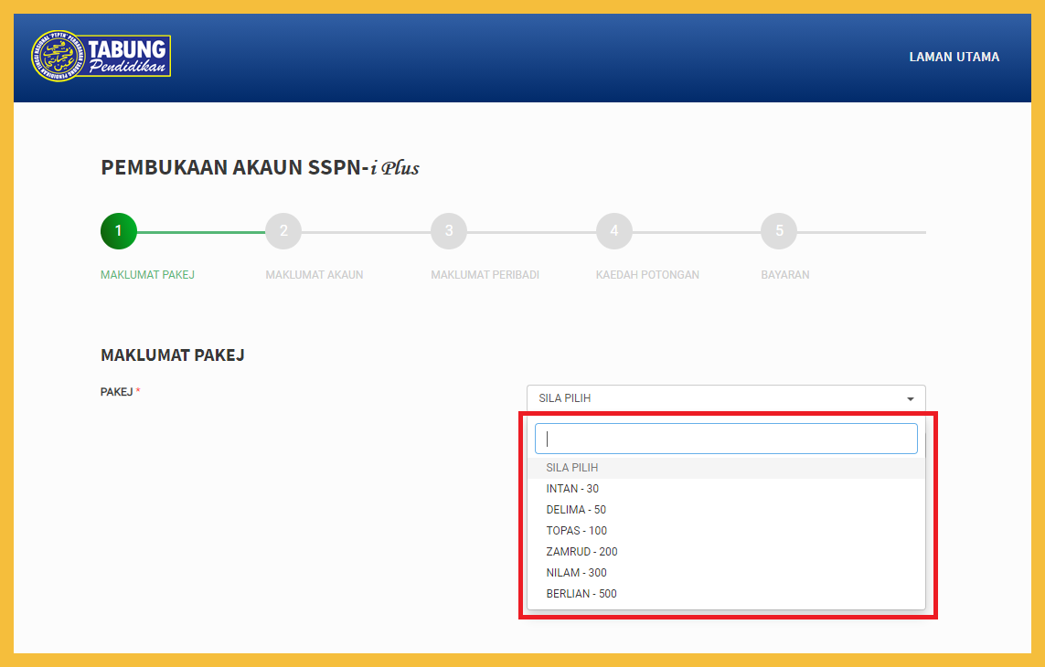The height and width of the screenshot is (667, 1045).
Task: Click the step 4 circle
Action: pyautogui.click(x=613, y=232)
